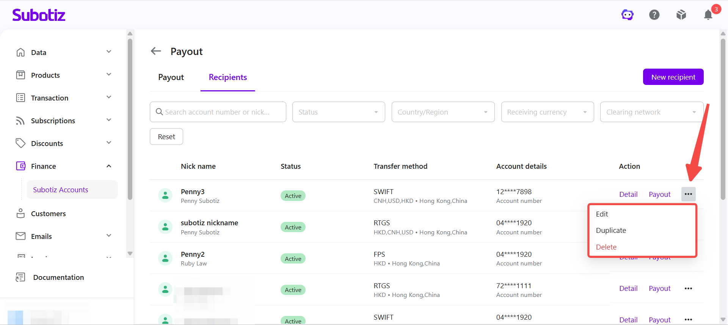The image size is (728, 325).
Task: Select the Recipients tab
Action: coord(228,77)
